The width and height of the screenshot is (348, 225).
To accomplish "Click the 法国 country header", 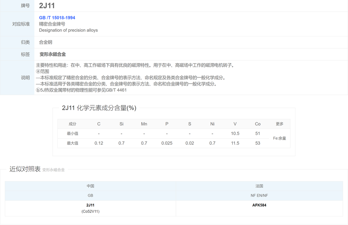I will [259, 186].
